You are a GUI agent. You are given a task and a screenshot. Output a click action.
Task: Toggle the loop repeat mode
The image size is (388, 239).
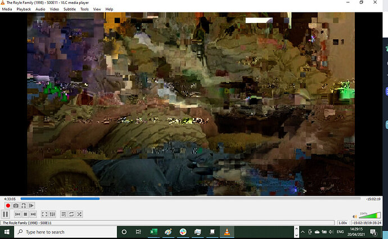(71, 214)
